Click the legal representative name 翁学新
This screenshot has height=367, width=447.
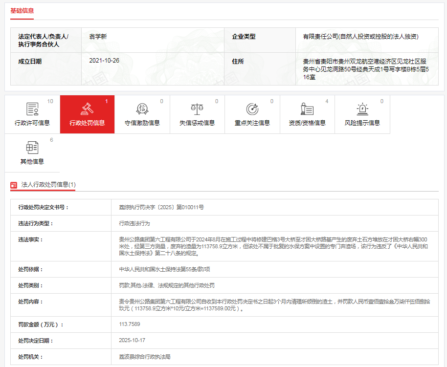pos(99,37)
